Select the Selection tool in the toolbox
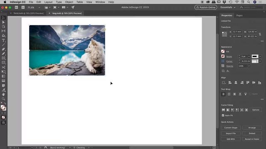 pyautogui.click(x=3, y=18)
